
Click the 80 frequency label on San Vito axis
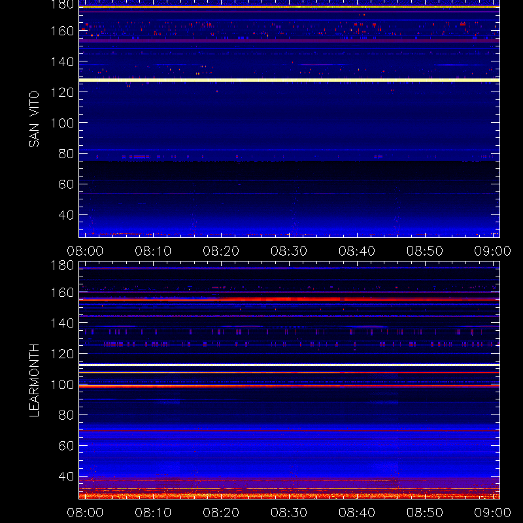pyautogui.click(x=66, y=154)
